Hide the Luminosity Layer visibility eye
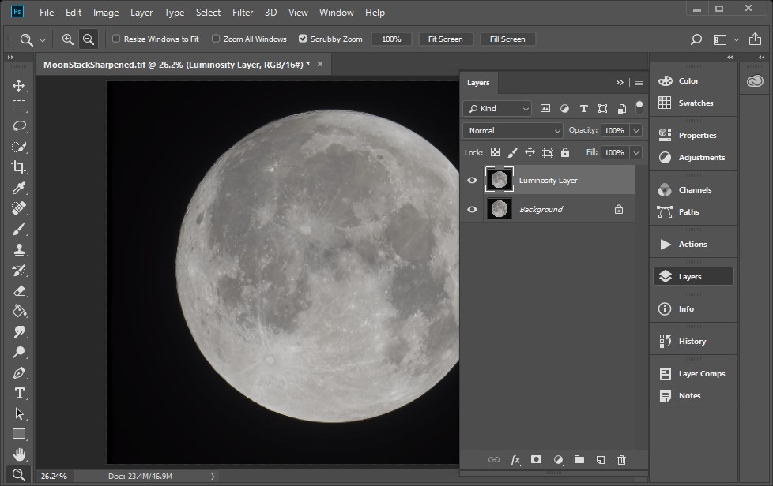The width and height of the screenshot is (773, 486). tap(472, 181)
